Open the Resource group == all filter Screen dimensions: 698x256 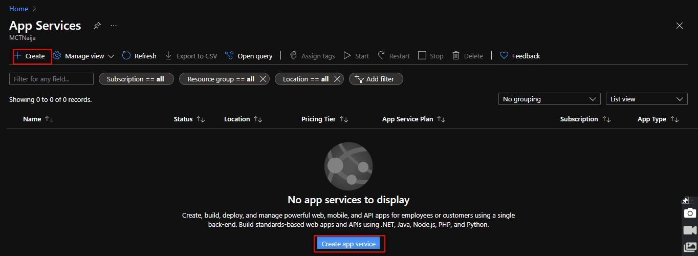coord(221,79)
